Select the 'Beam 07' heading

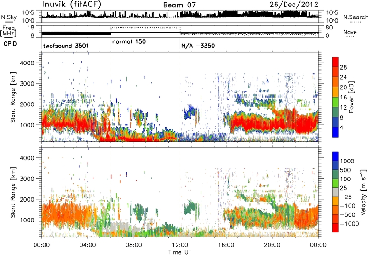point(179,5)
